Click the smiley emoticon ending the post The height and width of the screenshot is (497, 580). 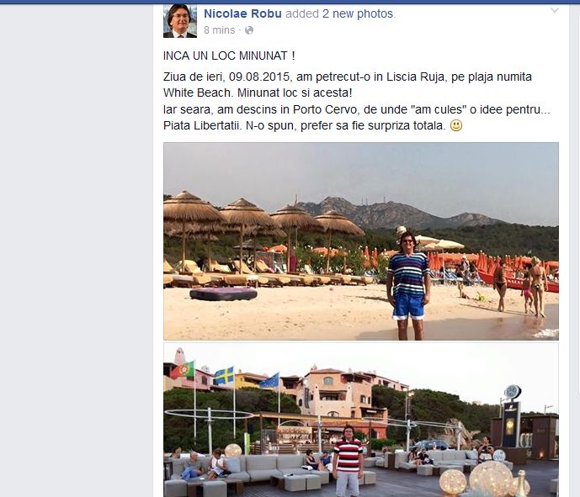tap(456, 125)
